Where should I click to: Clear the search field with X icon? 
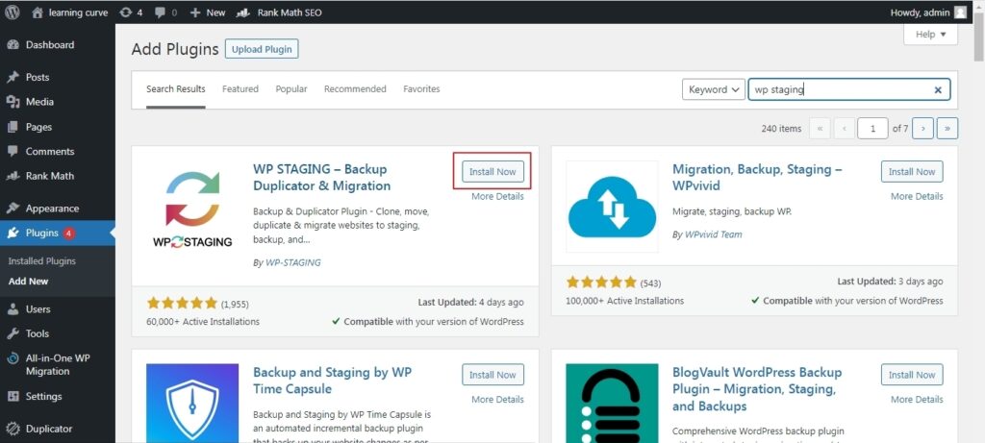pyautogui.click(x=938, y=89)
